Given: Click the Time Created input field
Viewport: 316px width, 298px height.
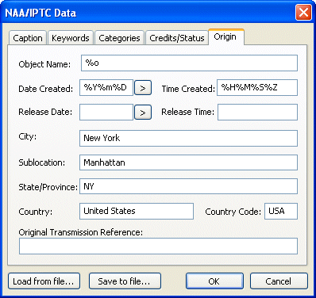Looking at the screenshot, I should click(x=257, y=88).
